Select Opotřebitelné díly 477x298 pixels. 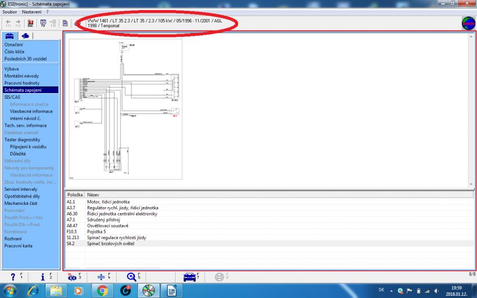click(22, 196)
